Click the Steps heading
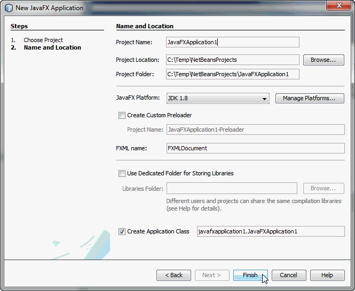The height and width of the screenshot is (291, 355). (x=19, y=26)
